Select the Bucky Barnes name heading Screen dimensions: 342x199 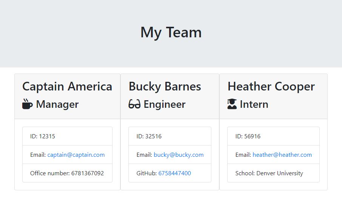point(165,86)
